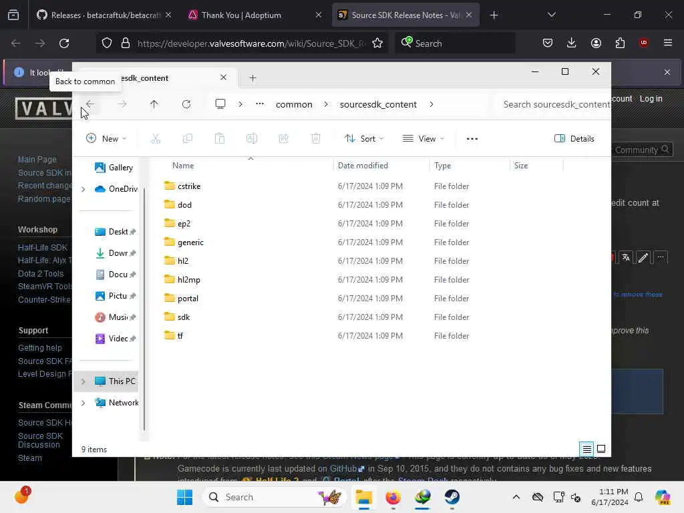Select the portal folder
Viewport: 684px width, 513px height.
188,299
